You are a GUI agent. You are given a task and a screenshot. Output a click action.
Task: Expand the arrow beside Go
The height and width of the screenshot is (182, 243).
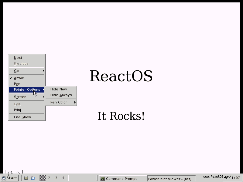pos(43,71)
